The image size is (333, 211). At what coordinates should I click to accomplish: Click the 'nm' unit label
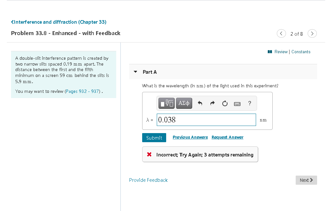tap(263, 120)
